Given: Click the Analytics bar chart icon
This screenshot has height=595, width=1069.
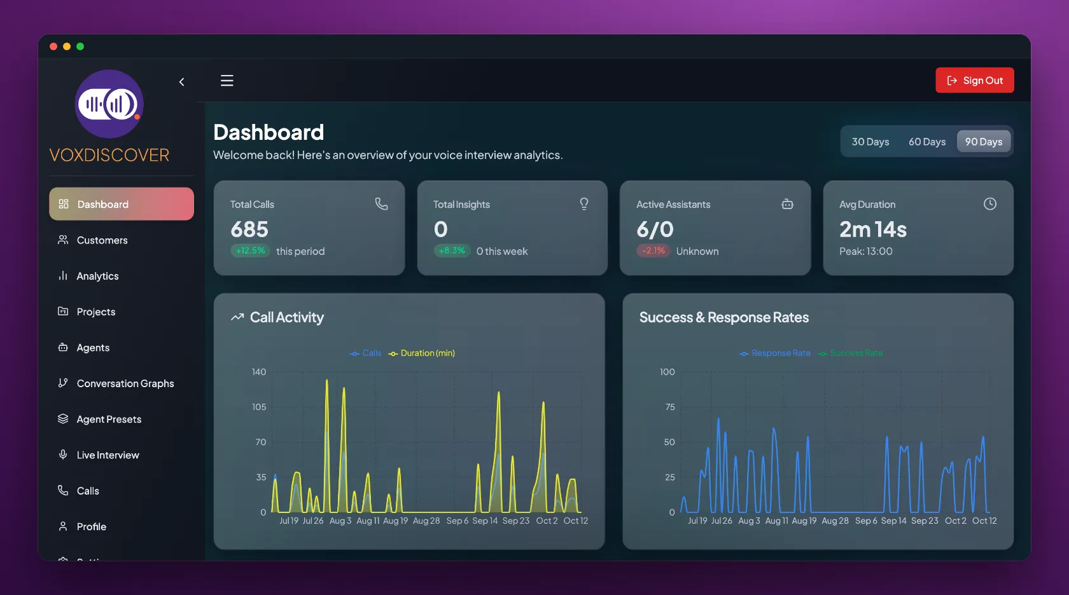Looking at the screenshot, I should coord(63,275).
